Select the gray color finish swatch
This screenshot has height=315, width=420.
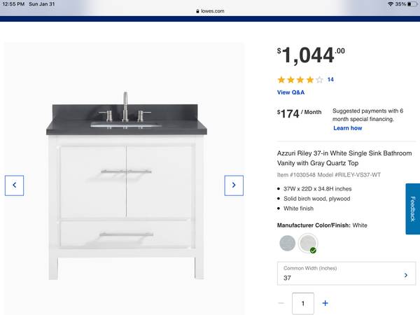[287, 243]
